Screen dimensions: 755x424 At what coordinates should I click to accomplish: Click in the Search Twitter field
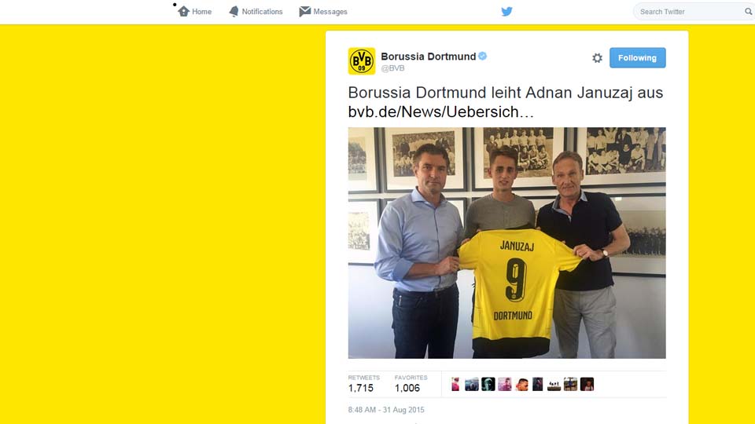(691, 12)
